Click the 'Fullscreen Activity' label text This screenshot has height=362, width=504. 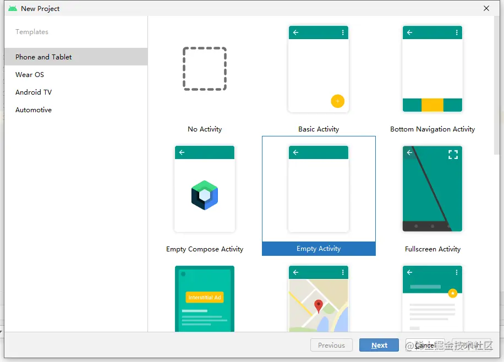pyautogui.click(x=432, y=249)
